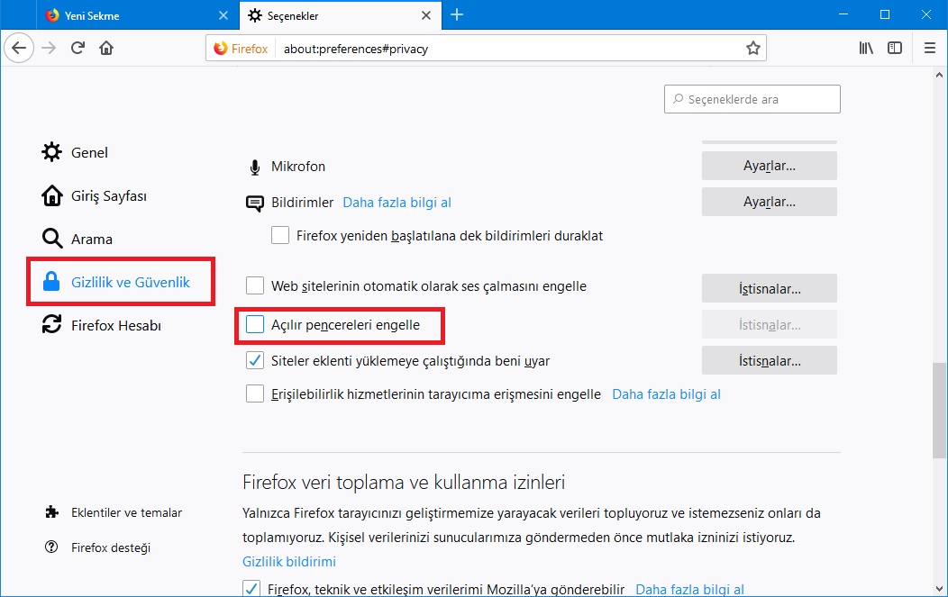Enable blocking websites from autoplaying sound

254,285
